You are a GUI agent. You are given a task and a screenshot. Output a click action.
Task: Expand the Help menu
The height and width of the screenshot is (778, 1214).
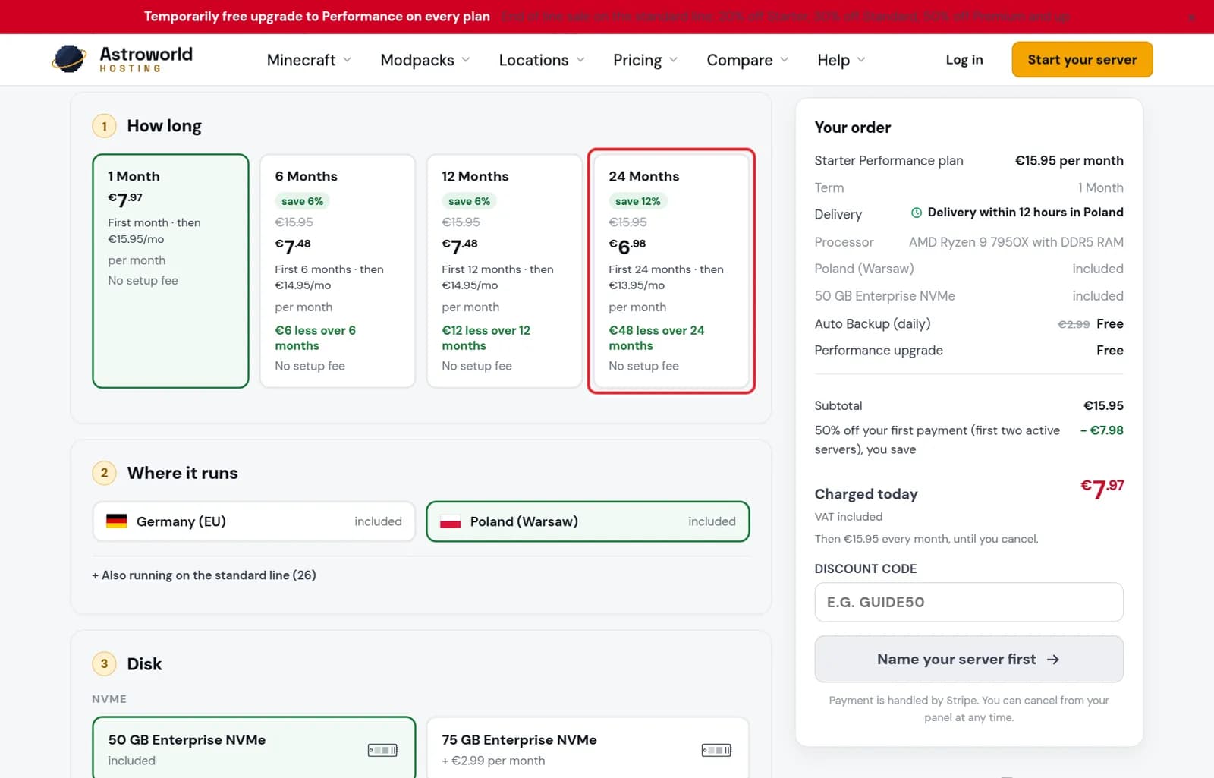841,60
